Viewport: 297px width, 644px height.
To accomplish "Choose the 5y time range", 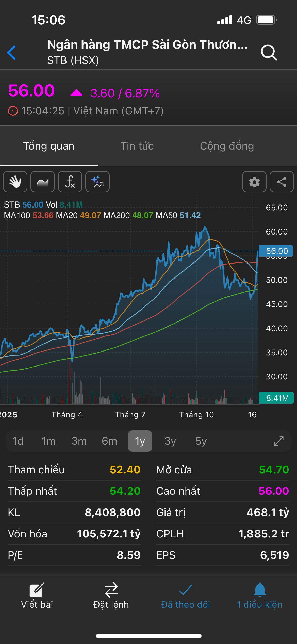I will click(x=201, y=441).
